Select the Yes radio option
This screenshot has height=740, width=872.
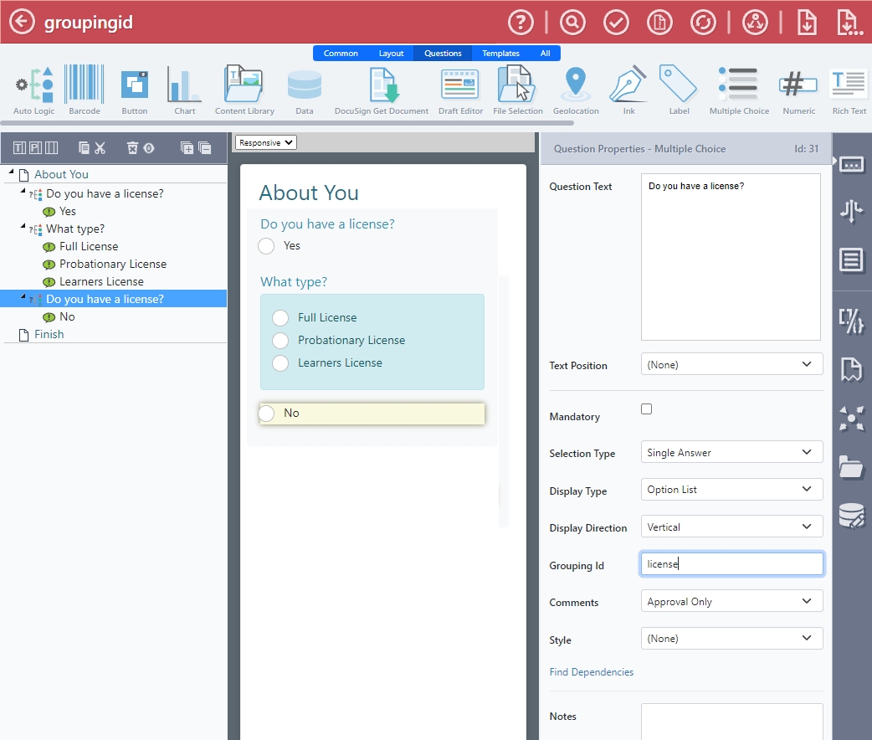pos(266,246)
